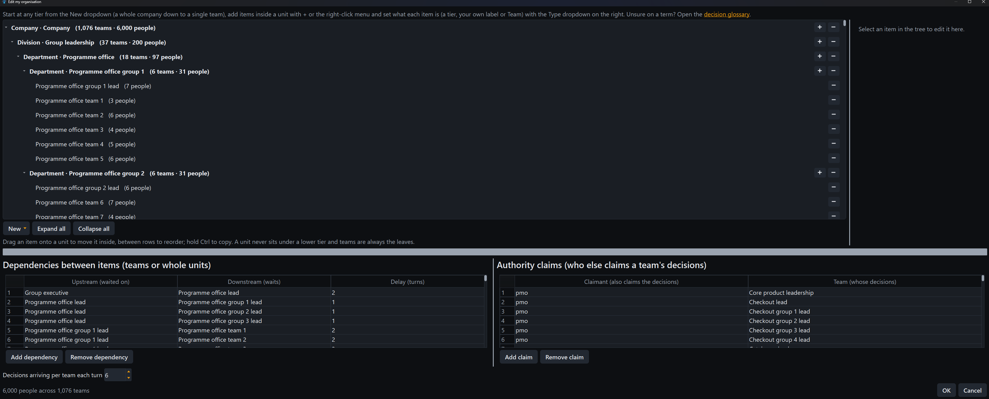
Task: Click Collapse all button
Action: [x=94, y=229]
